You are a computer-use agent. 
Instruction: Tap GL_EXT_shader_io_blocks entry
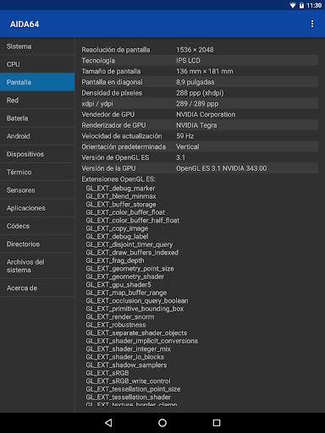coord(125,357)
